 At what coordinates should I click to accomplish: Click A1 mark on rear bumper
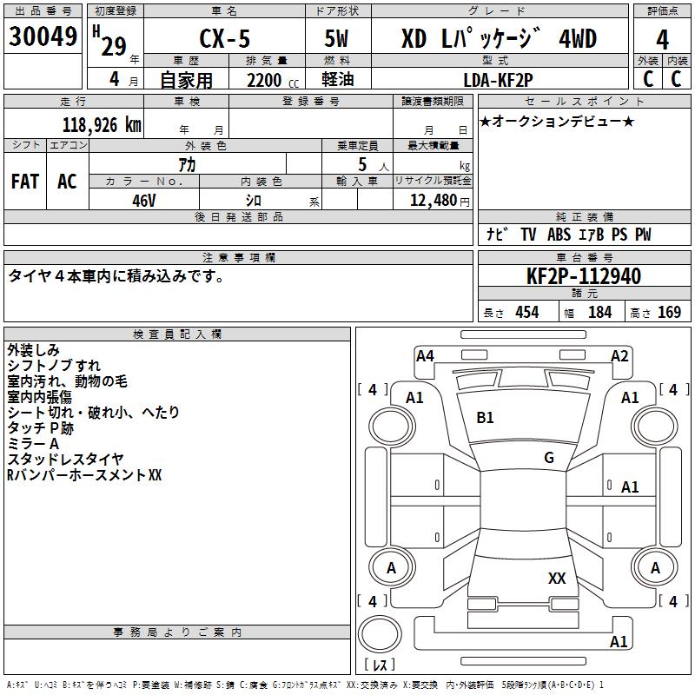619,641
